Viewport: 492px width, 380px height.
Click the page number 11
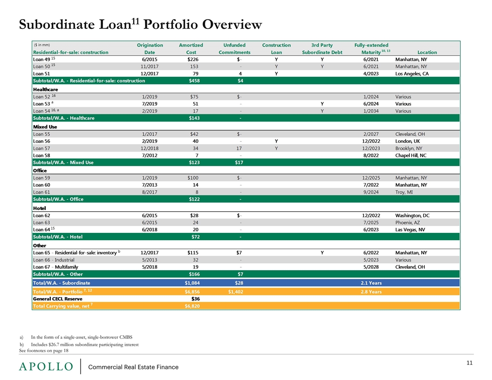(x=470, y=363)
